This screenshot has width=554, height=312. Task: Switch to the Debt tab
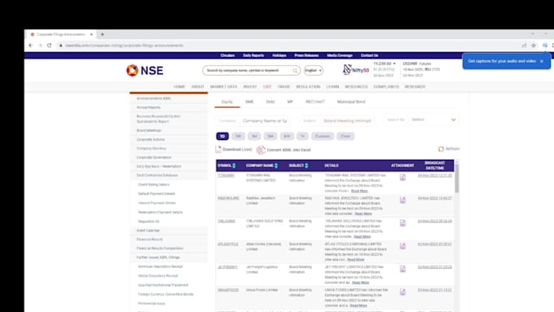tap(270, 102)
